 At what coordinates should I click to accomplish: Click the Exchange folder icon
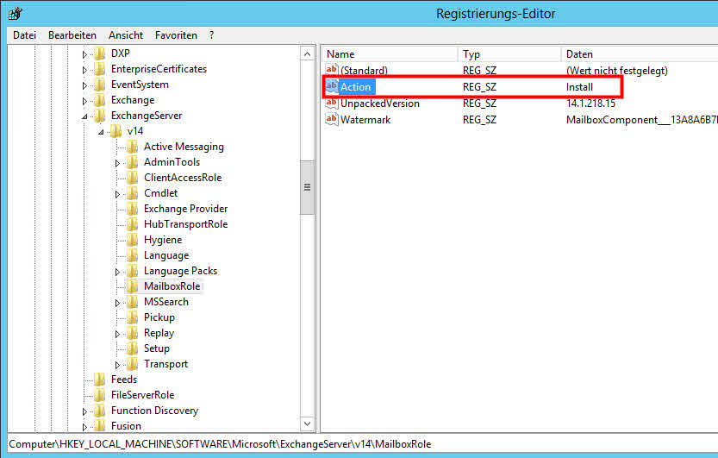(x=99, y=100)
